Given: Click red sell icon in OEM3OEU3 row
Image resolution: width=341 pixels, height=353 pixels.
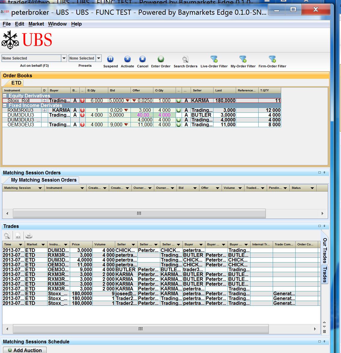Looking at the screenshot, I should point(82,124).
